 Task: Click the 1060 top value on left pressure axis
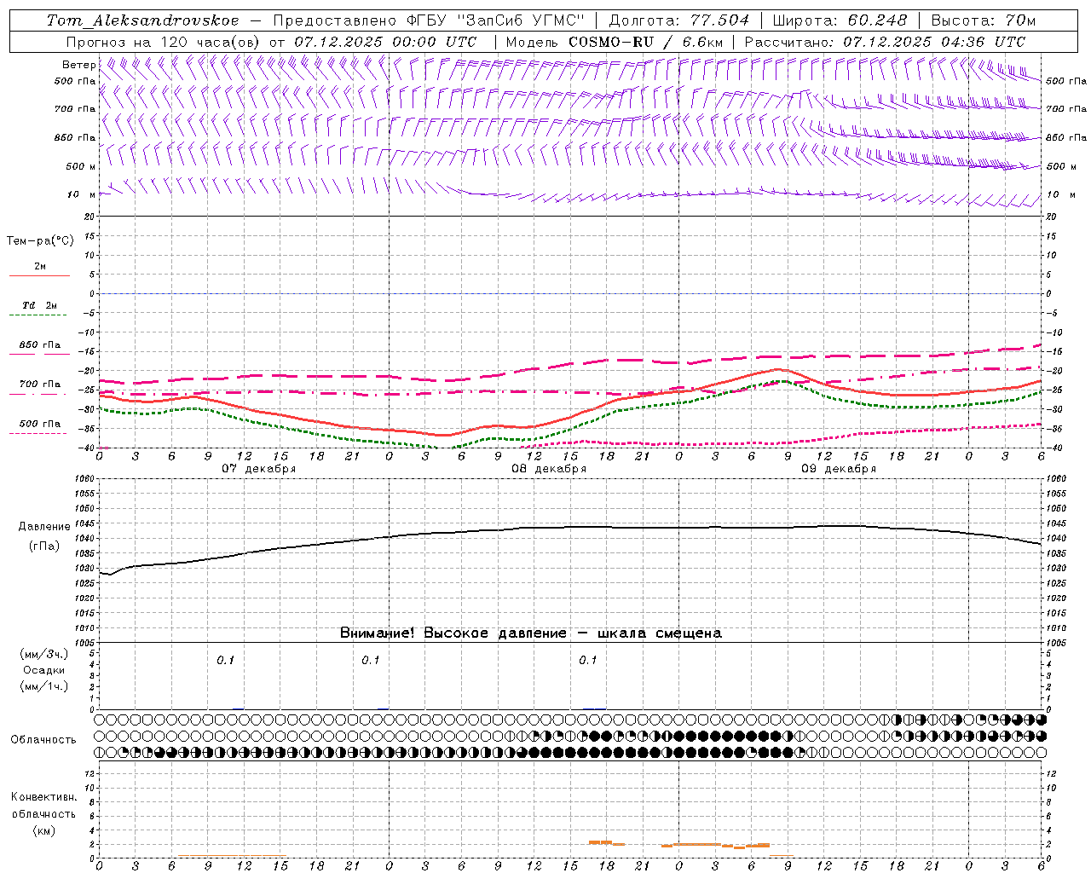[x=84, y=479]
